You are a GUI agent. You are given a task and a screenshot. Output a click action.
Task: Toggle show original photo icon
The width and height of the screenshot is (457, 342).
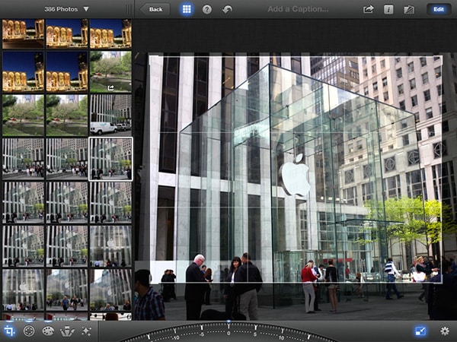[x=409, y=9]
